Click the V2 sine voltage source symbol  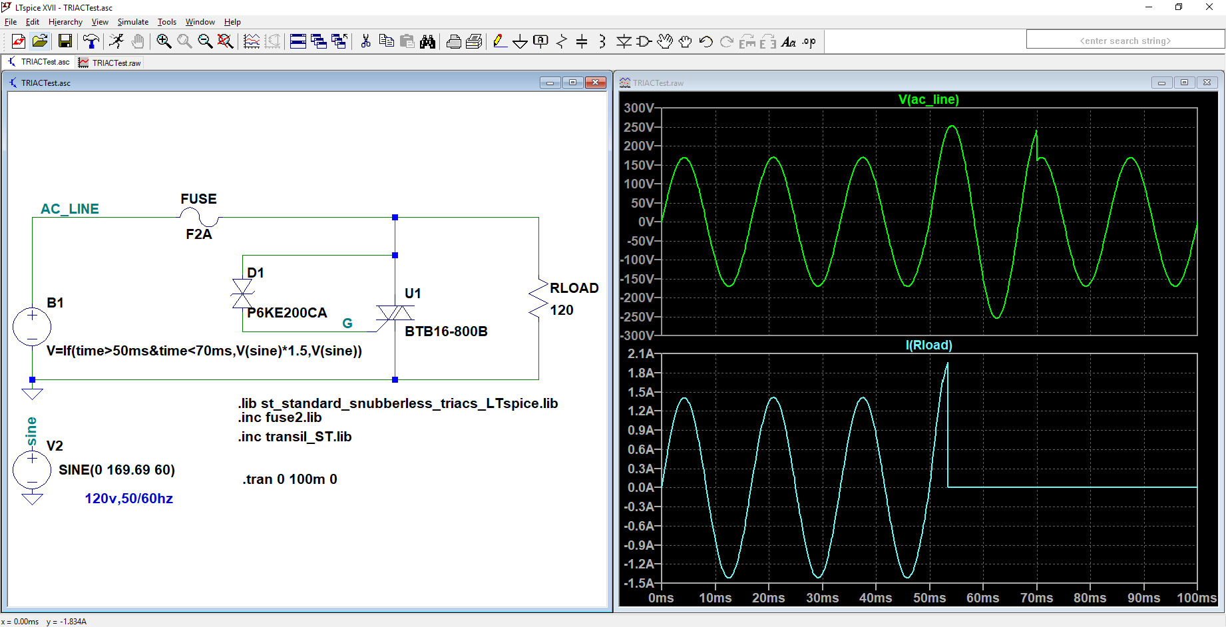coord(32,470)
